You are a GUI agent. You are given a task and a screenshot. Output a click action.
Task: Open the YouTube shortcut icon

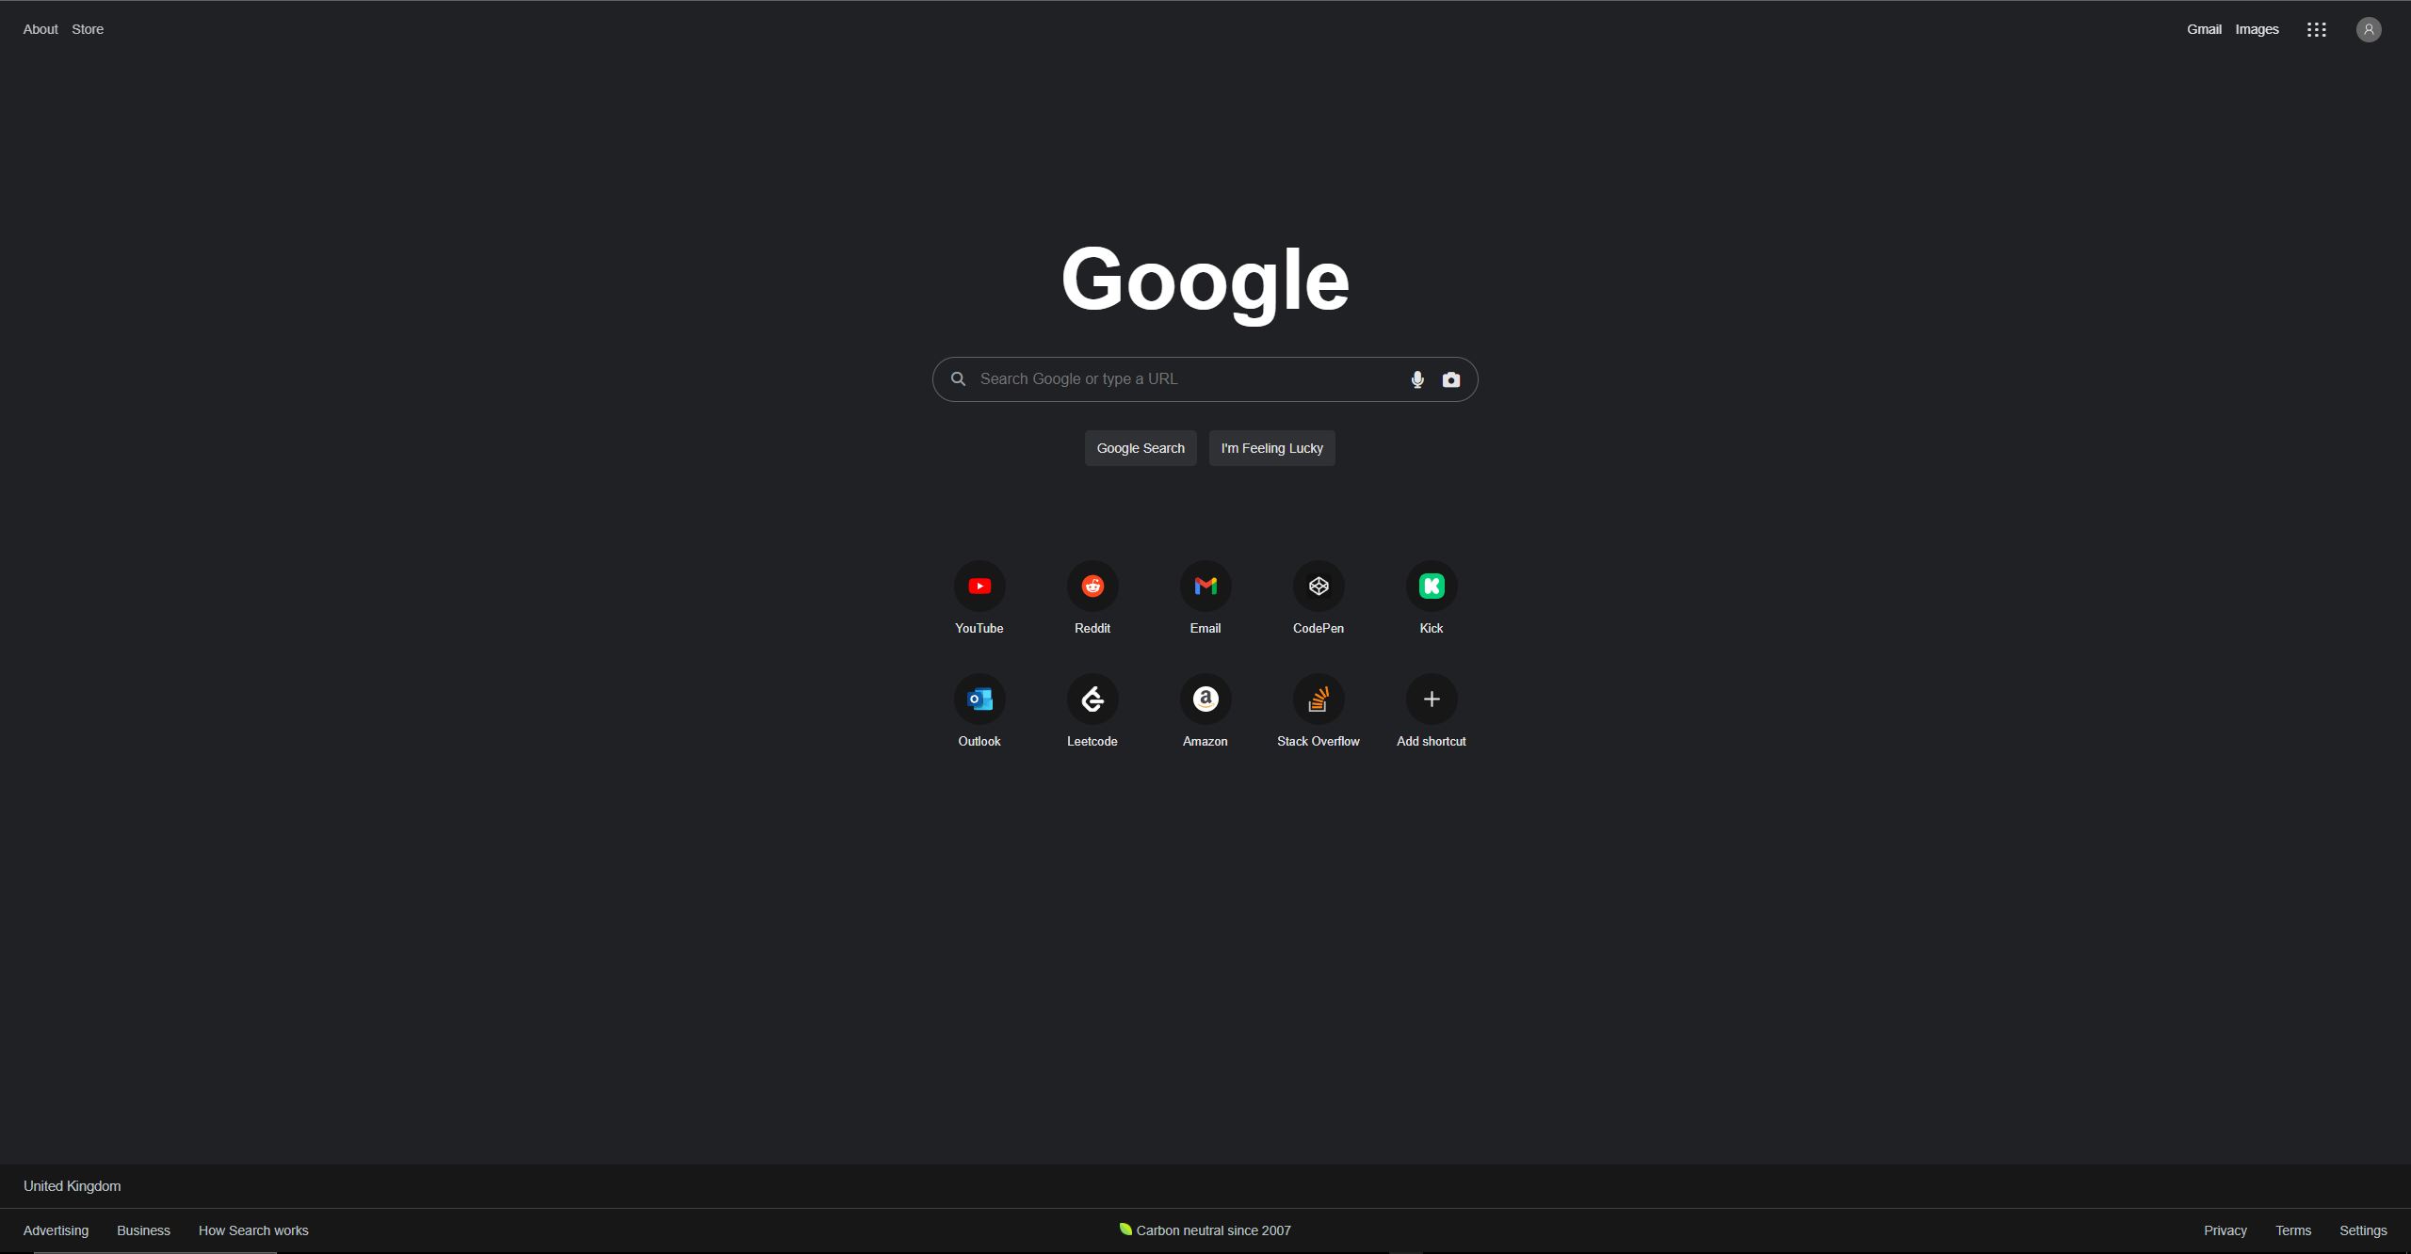tap(979, 587)
